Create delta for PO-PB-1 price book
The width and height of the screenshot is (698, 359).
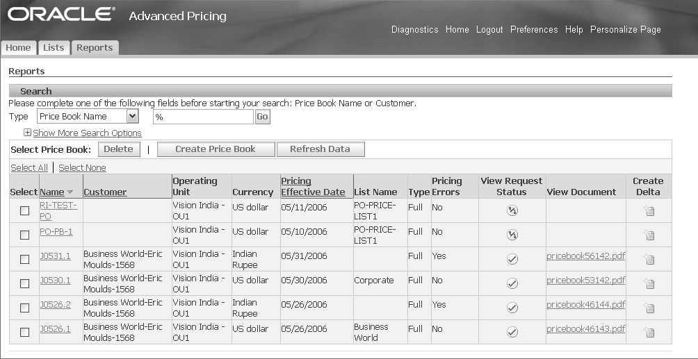[x=649, y=235]
